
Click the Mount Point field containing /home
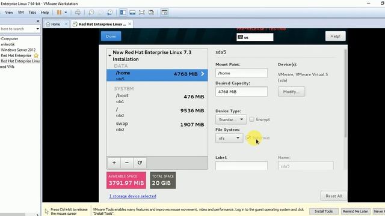pyautogui.click(x=241, y=73)
